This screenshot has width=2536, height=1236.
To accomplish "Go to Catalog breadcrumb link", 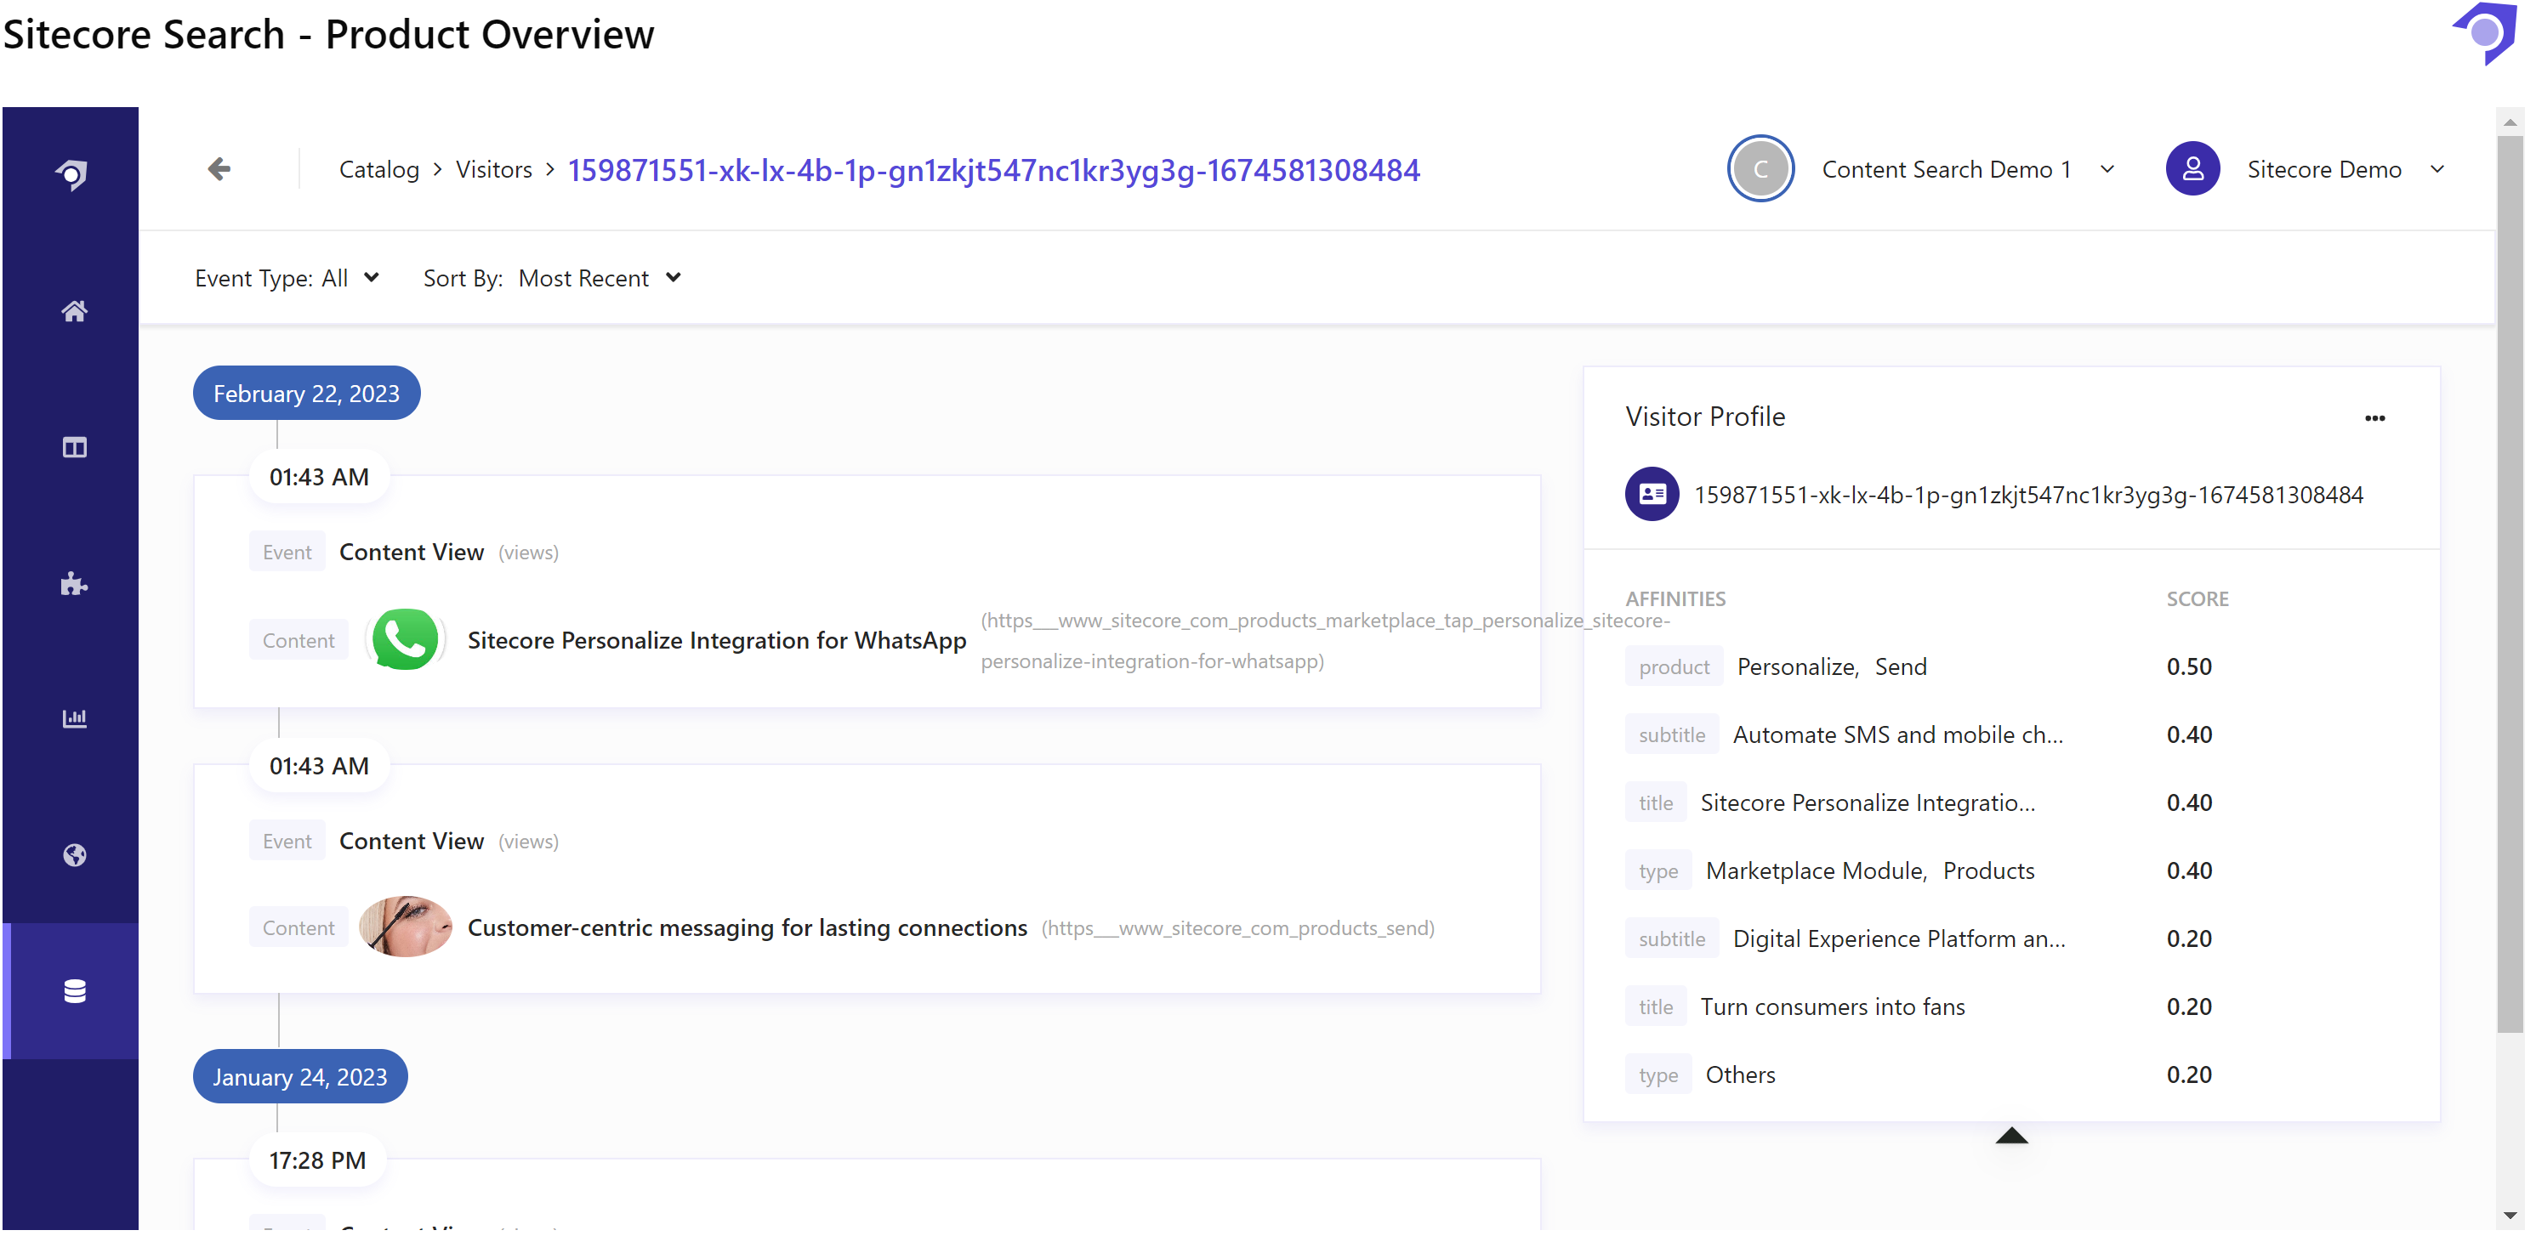I will coord(380,170).
